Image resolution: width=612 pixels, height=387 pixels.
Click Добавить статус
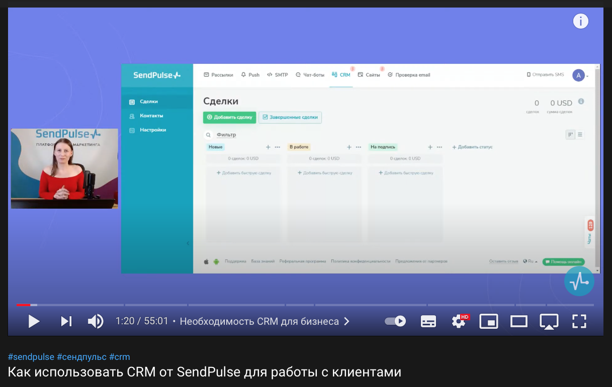(472, 147)
